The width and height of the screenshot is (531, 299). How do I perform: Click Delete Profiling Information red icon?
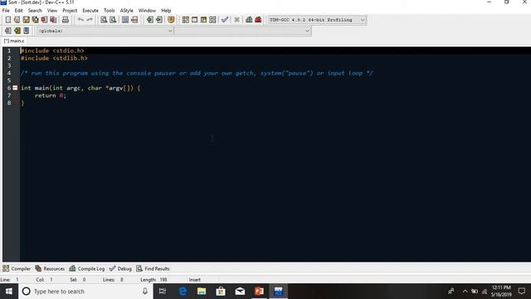258,20
